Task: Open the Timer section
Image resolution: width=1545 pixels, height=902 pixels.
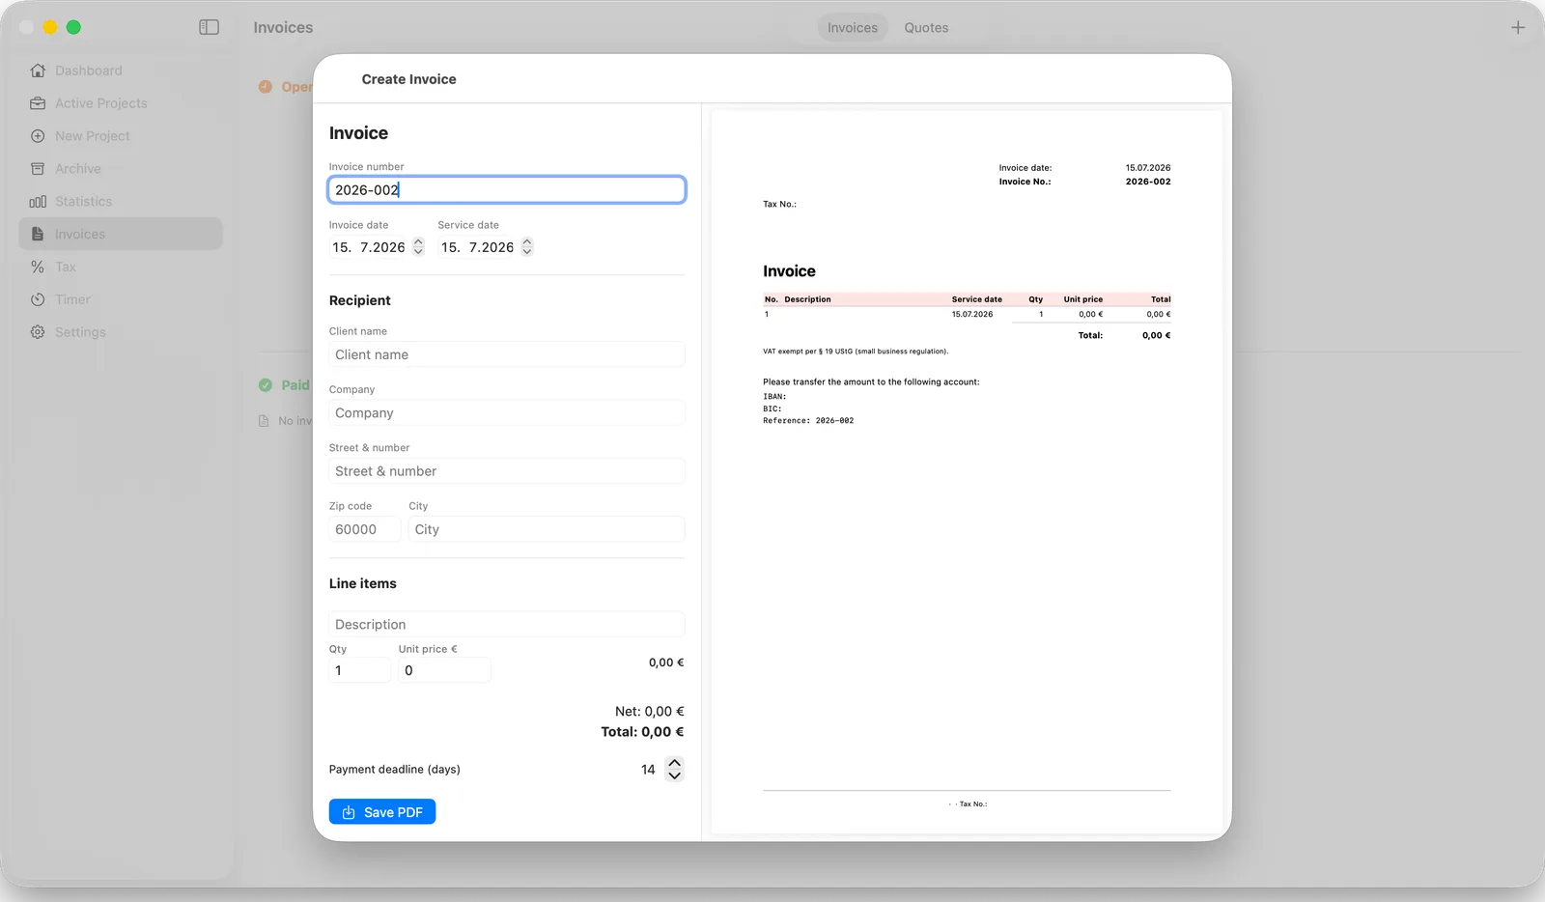Action: [121, 299]
